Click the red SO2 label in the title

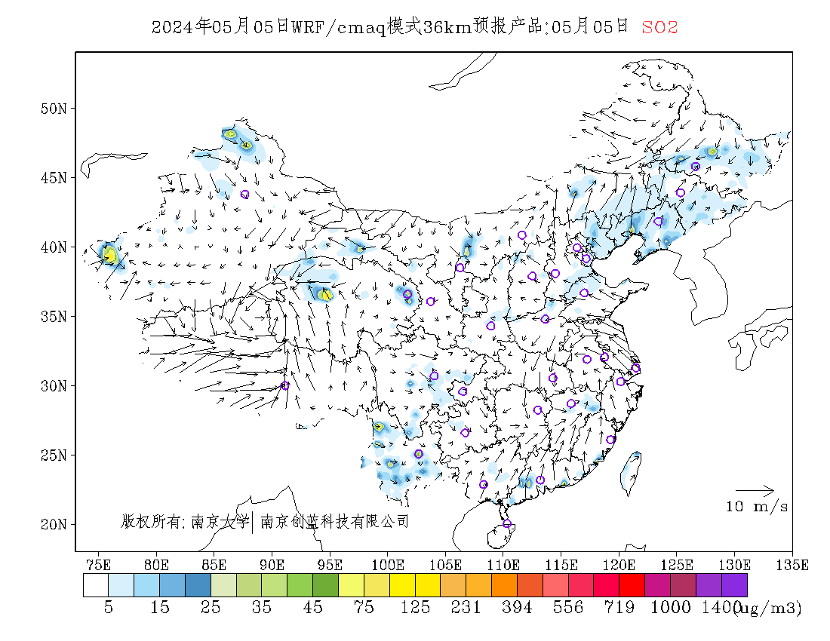point(659,27)
